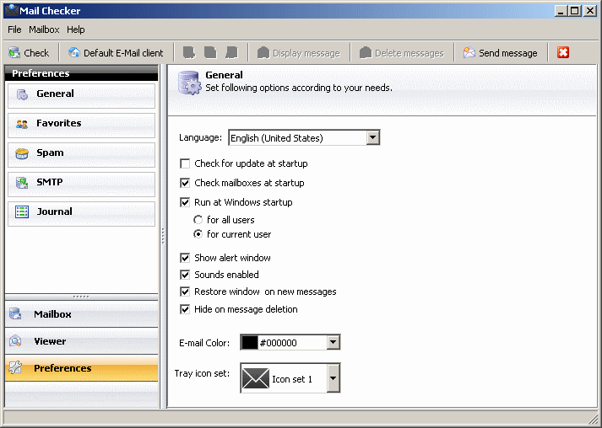Click the Preferences panel header title

pyautogui.click(x=41, y=73)
